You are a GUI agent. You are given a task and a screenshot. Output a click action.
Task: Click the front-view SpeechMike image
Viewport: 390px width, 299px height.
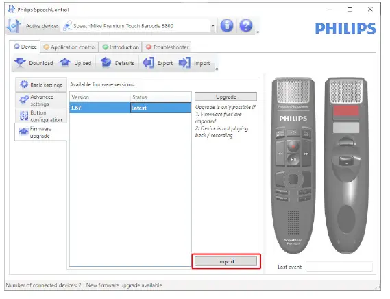pos(293,165)
